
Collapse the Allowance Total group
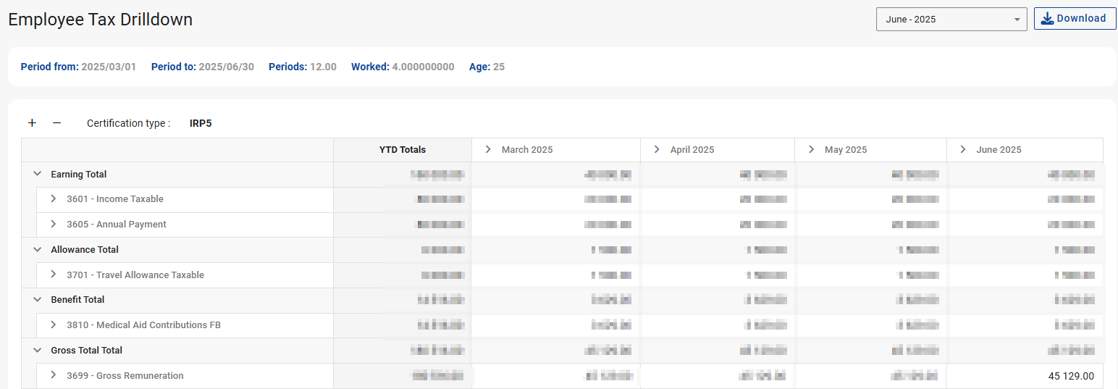[x=37, y=250]
